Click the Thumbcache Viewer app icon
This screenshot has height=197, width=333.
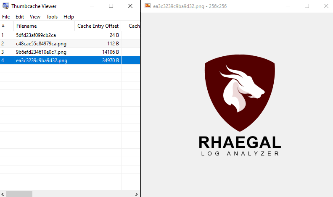point(6,6)
